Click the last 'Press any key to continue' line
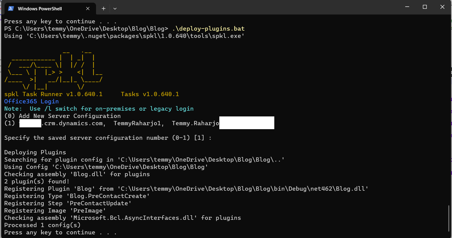This screenshot has width=452, height=238. point(60,233)
